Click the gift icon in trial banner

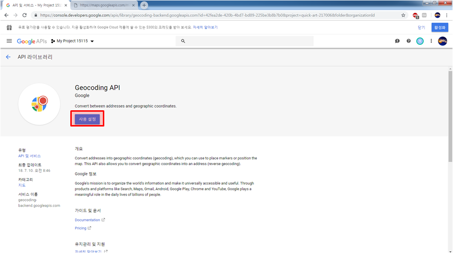pos(9,27)
